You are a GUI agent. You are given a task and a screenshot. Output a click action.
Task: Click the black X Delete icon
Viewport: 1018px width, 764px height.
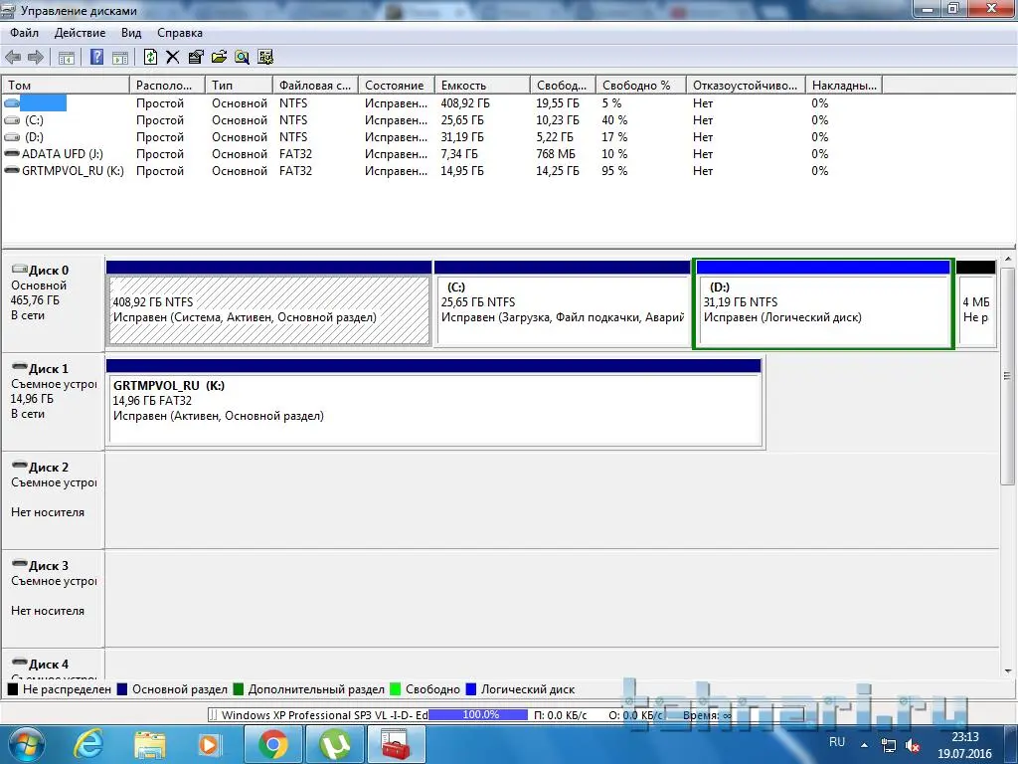coord(173,57)
